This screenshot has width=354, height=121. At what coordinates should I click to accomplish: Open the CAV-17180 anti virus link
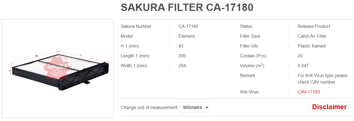point(309,92)
